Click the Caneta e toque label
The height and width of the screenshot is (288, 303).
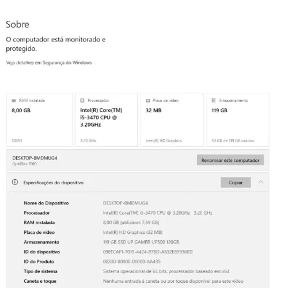click(x=40, y=281)
